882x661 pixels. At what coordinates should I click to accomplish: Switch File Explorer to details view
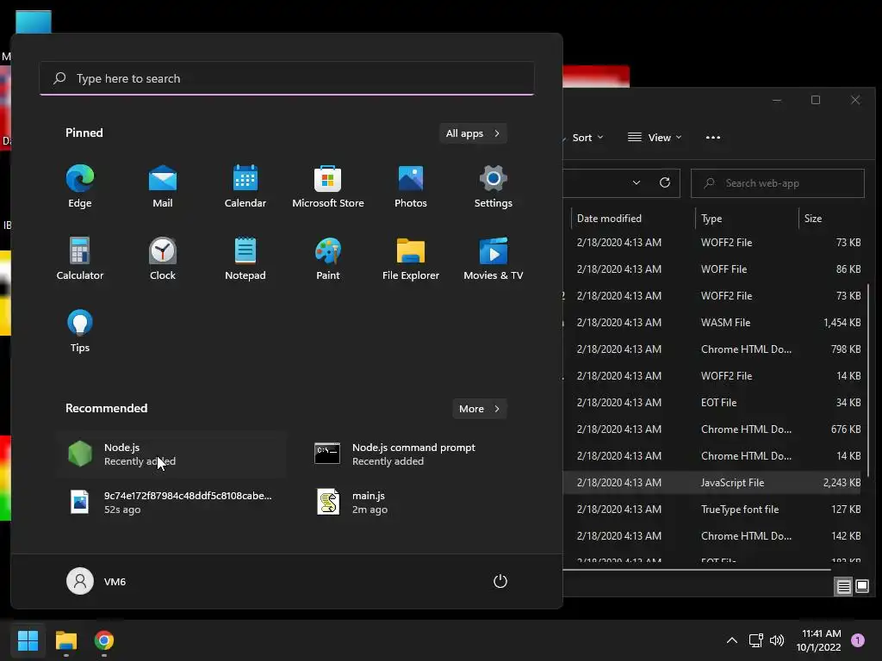tap(843, 587)
